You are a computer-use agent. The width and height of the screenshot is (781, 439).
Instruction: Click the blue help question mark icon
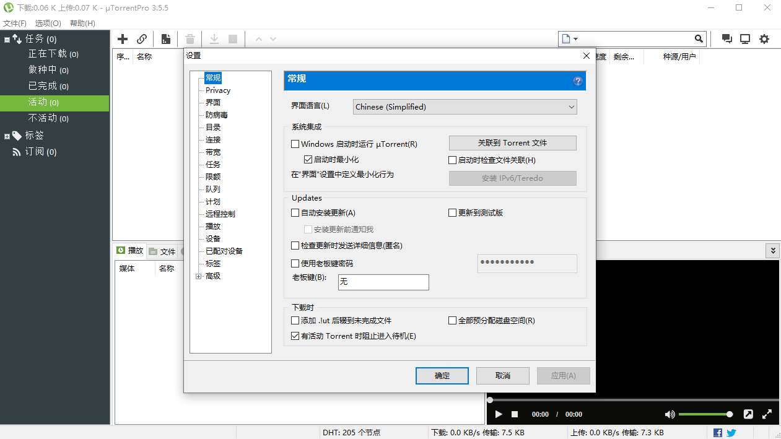coord(578,81)
